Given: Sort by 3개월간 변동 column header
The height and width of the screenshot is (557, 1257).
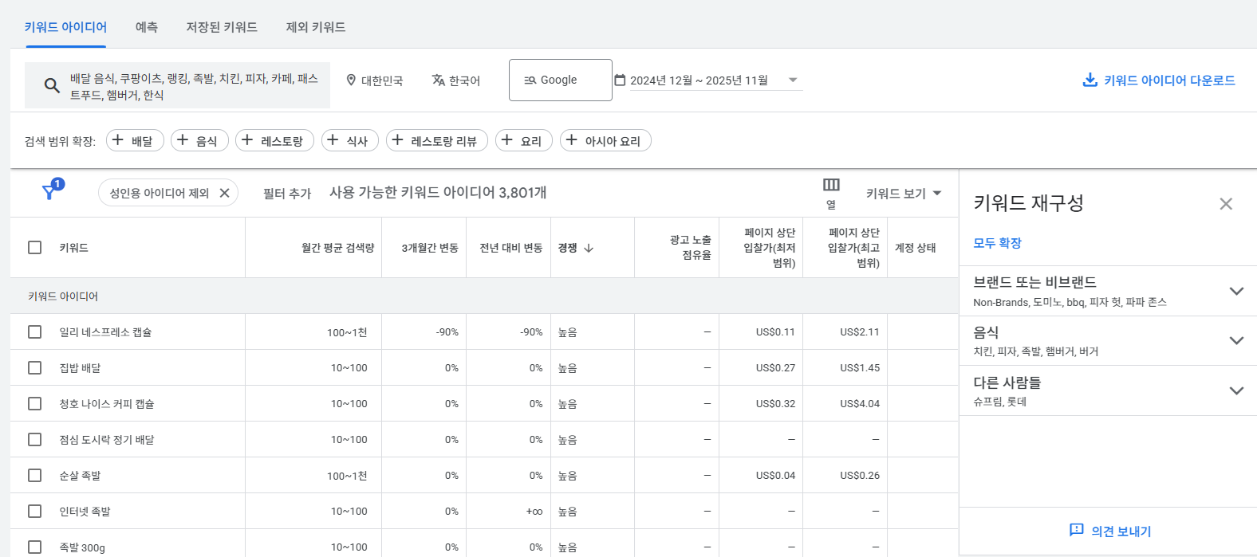Looking at the screenshot, I should (x=430, y=248).
